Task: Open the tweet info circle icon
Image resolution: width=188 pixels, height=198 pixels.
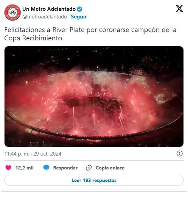Action: pyautogui.click(x=180, y=154)
